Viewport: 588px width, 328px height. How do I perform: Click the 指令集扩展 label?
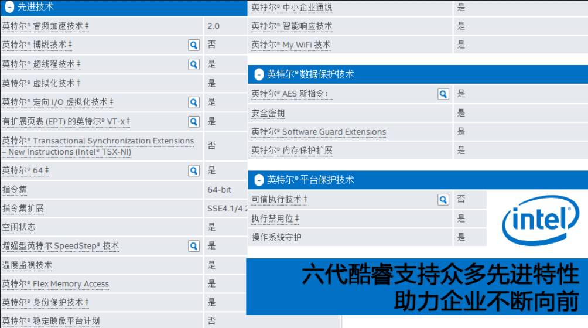click(x=23, y=209)
